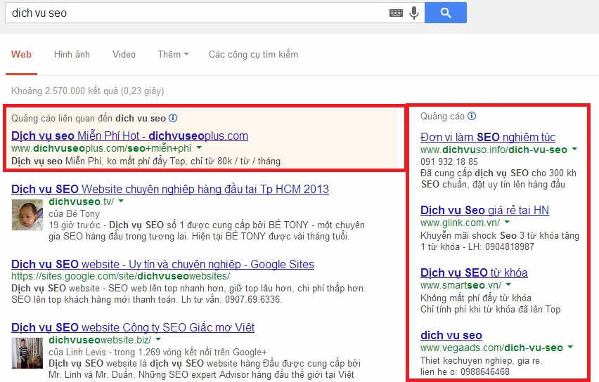Switch to the Hình ảnh tab
The image size is (599, 382).
(72, 55)
